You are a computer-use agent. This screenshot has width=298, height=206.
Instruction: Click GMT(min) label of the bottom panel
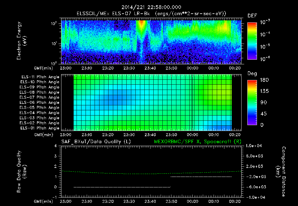click(44, 202)
